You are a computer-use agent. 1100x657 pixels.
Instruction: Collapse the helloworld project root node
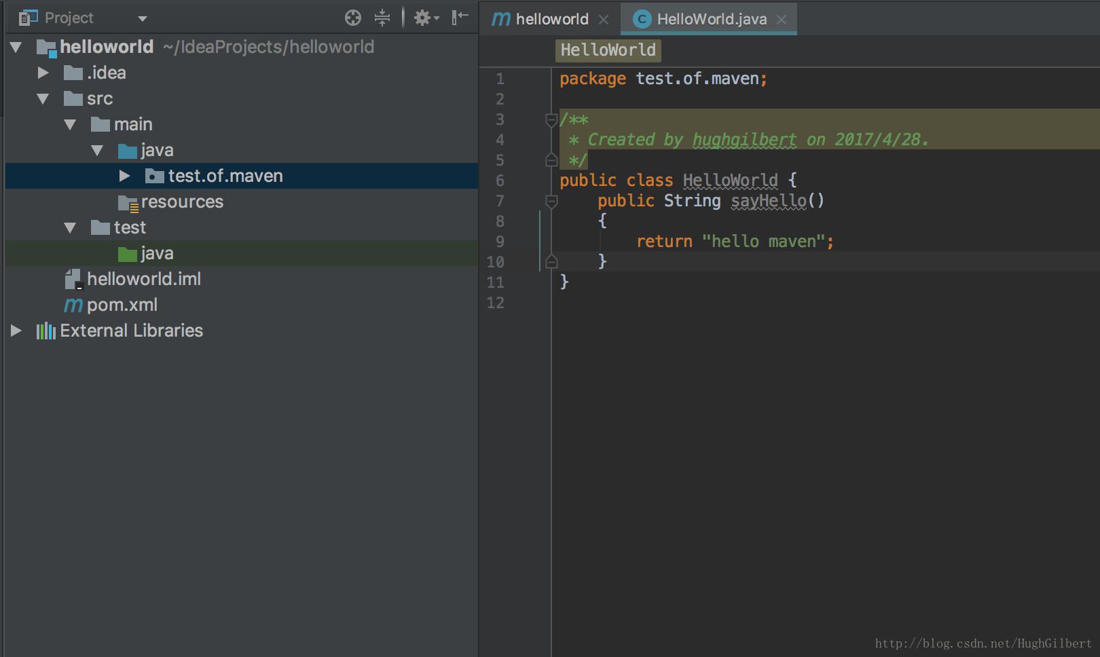pos(16,47)
